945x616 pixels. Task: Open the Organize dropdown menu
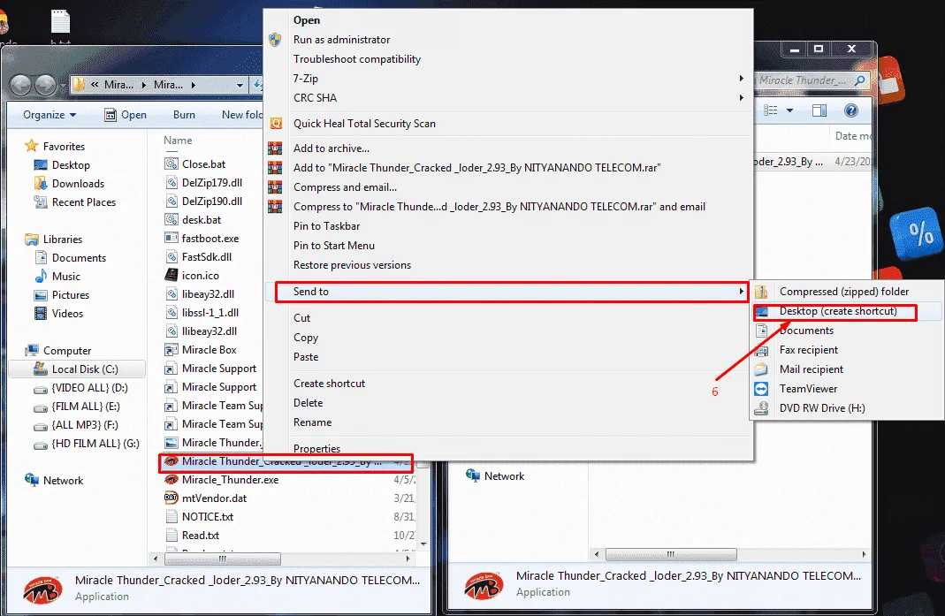(x=50, y=115)
